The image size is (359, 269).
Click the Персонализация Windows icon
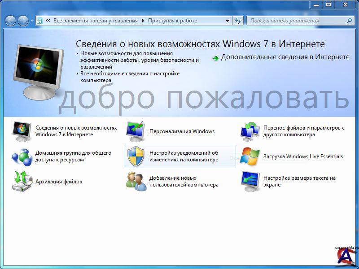pyautogui.click(x=136, y=131)
